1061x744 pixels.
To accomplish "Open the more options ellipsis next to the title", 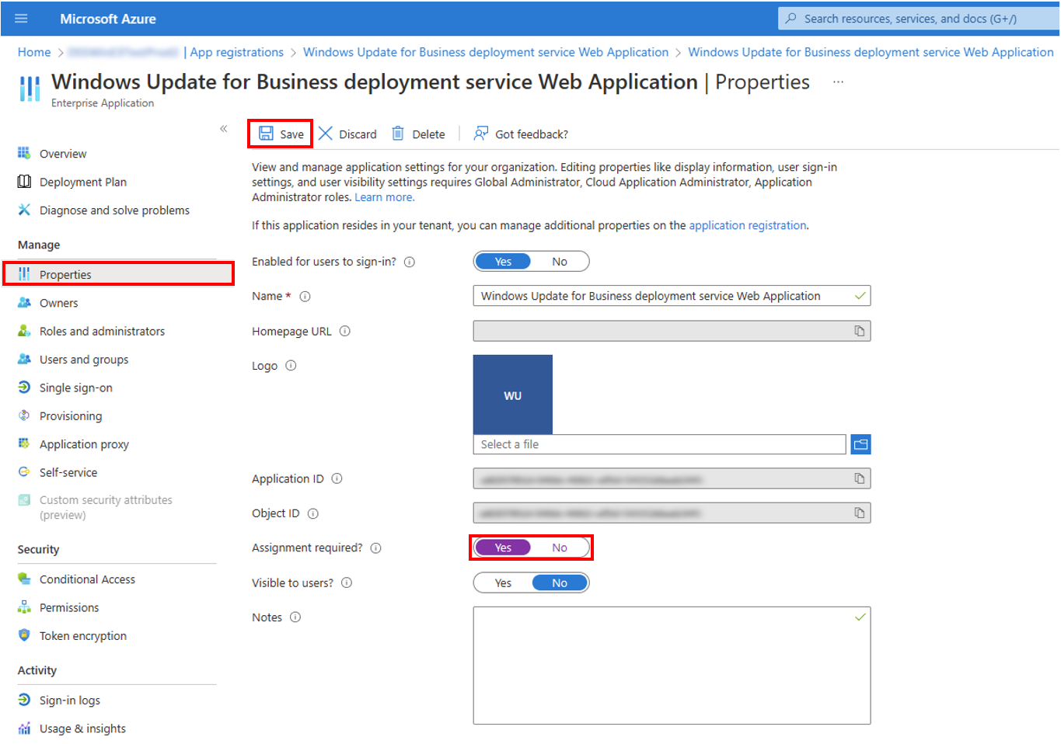I will [838, 82].
